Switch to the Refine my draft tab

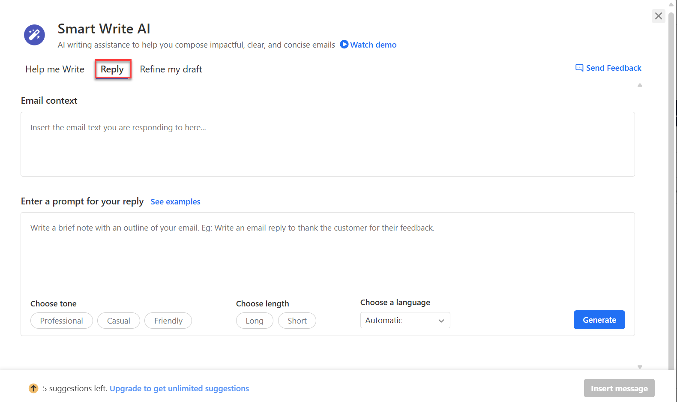pos(171,69)
